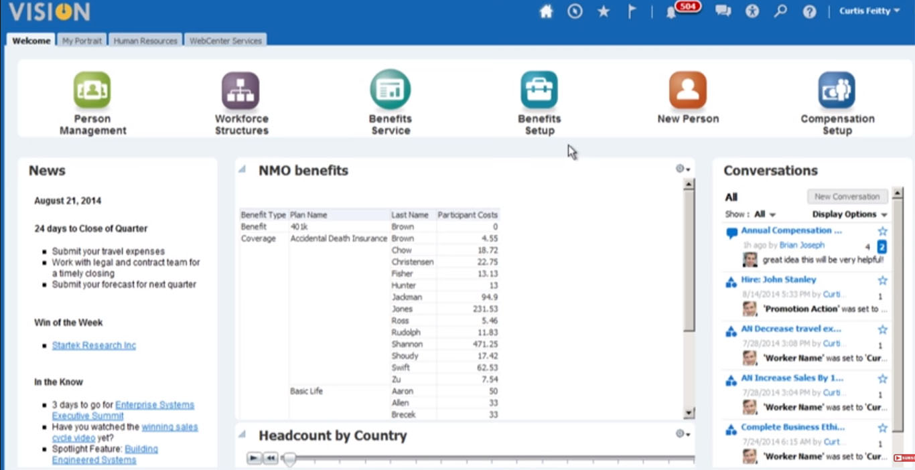Open Hire: John Stanley conversation title

(x=778, y=280)
